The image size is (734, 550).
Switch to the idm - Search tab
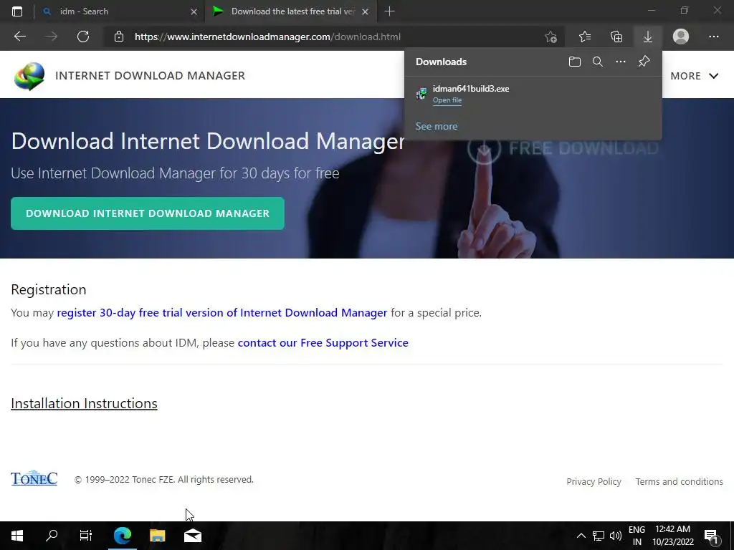(119, 11)
